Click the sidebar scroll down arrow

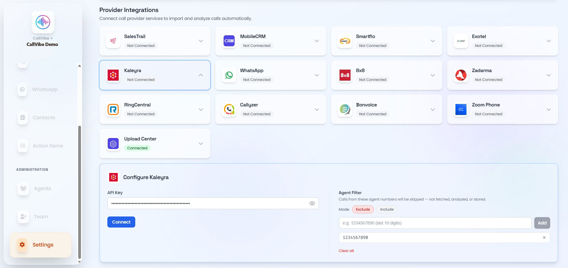coord(79,262)
